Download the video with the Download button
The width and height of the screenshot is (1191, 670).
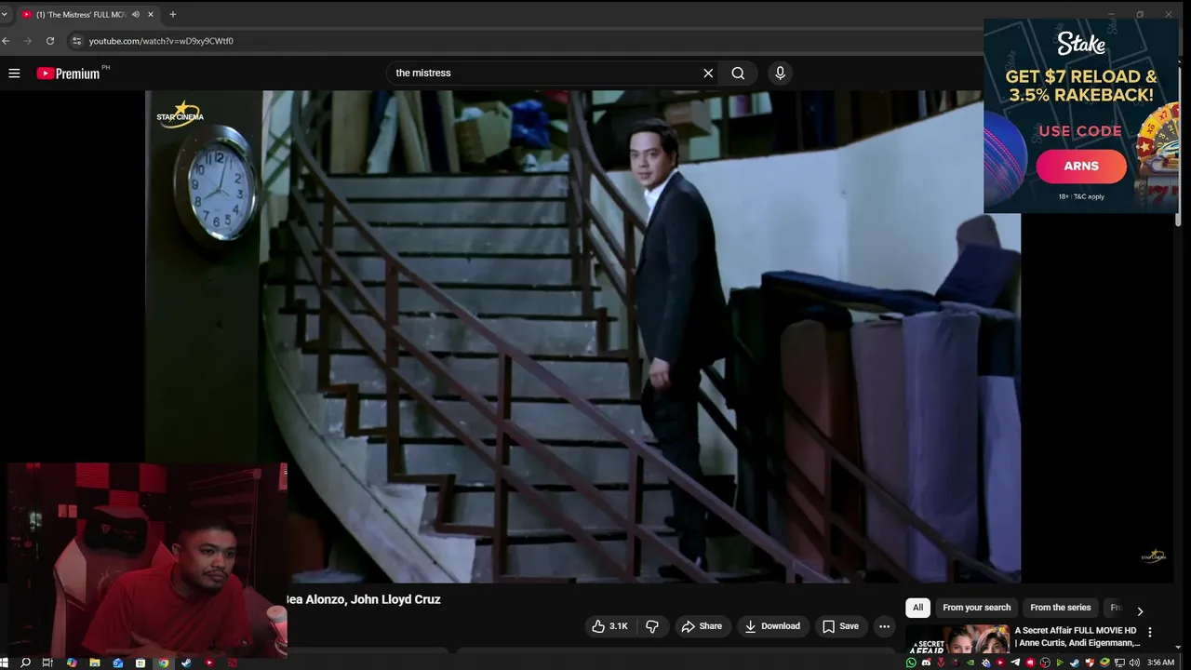pos(772,626)
